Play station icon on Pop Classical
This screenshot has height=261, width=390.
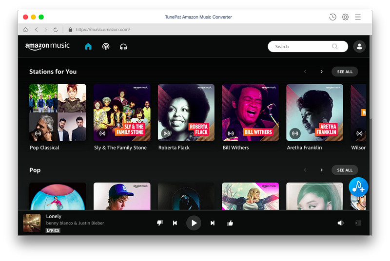click(38, 133)
